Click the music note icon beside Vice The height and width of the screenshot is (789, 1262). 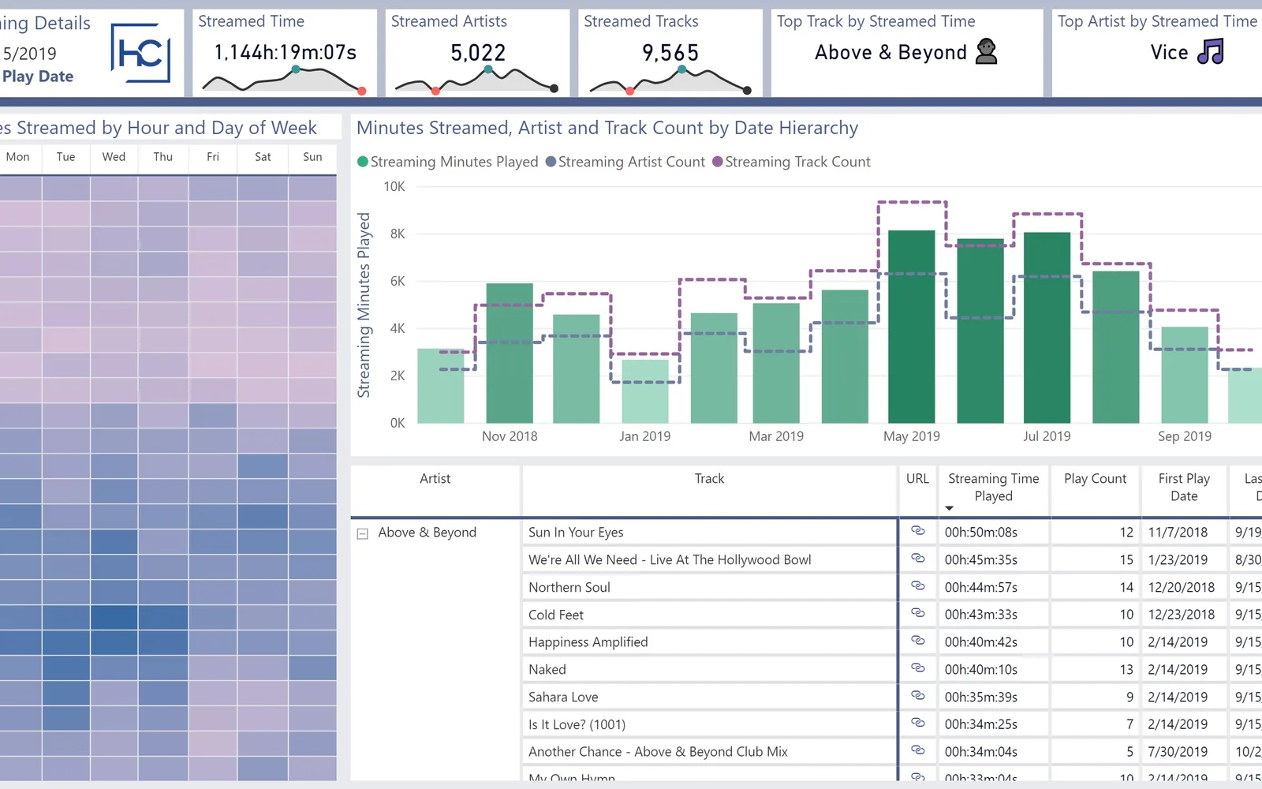point(1210,52)
